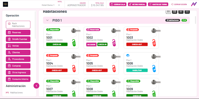Viewport: 199px width, 99px height.
Task: Click the hotel logo in top-left corner
Action: coord(6,4)
